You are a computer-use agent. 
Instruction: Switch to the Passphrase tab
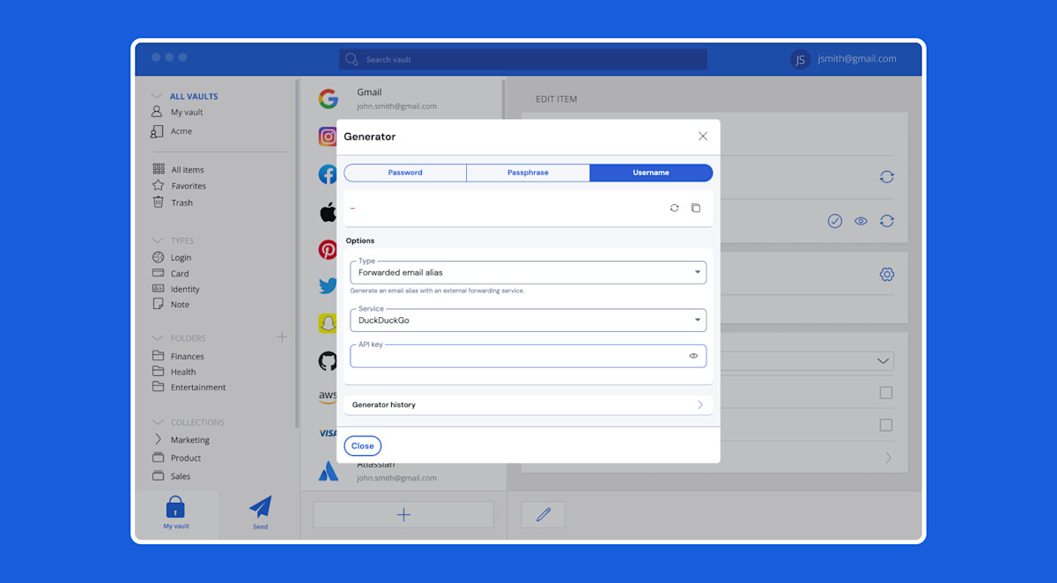pos(528,173)
